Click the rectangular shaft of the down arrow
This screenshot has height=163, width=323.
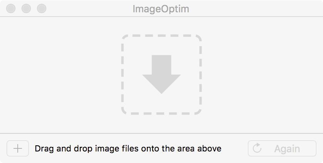(x=161, y=65)
